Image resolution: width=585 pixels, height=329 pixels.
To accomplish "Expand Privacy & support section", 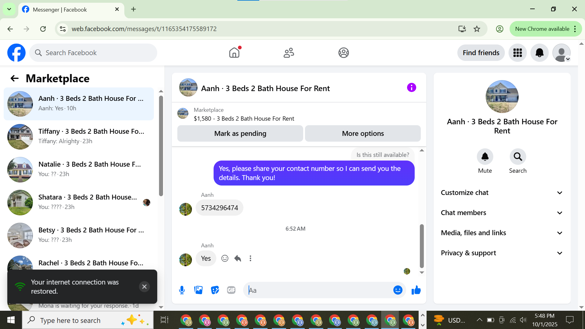I will (x=502, y=253).
